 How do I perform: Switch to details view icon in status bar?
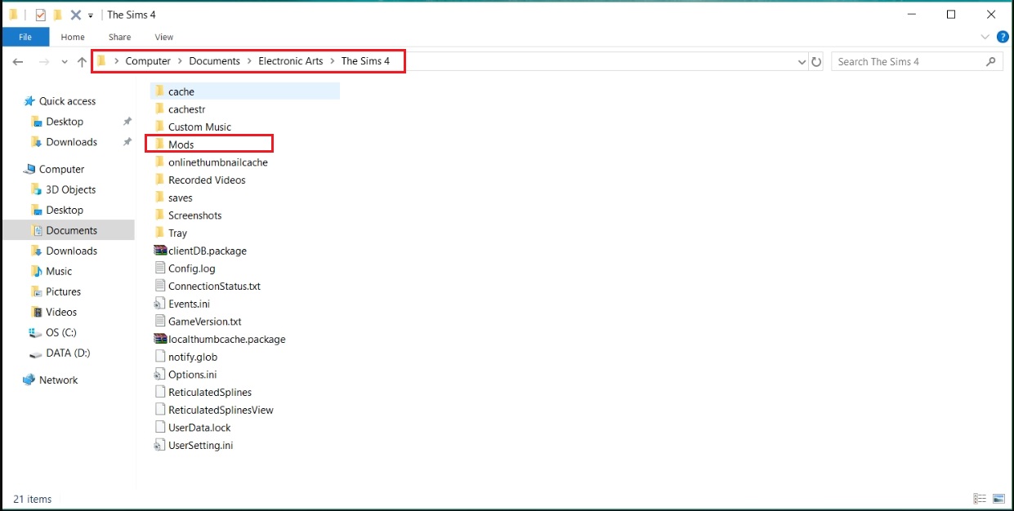(x=979, y=499)
